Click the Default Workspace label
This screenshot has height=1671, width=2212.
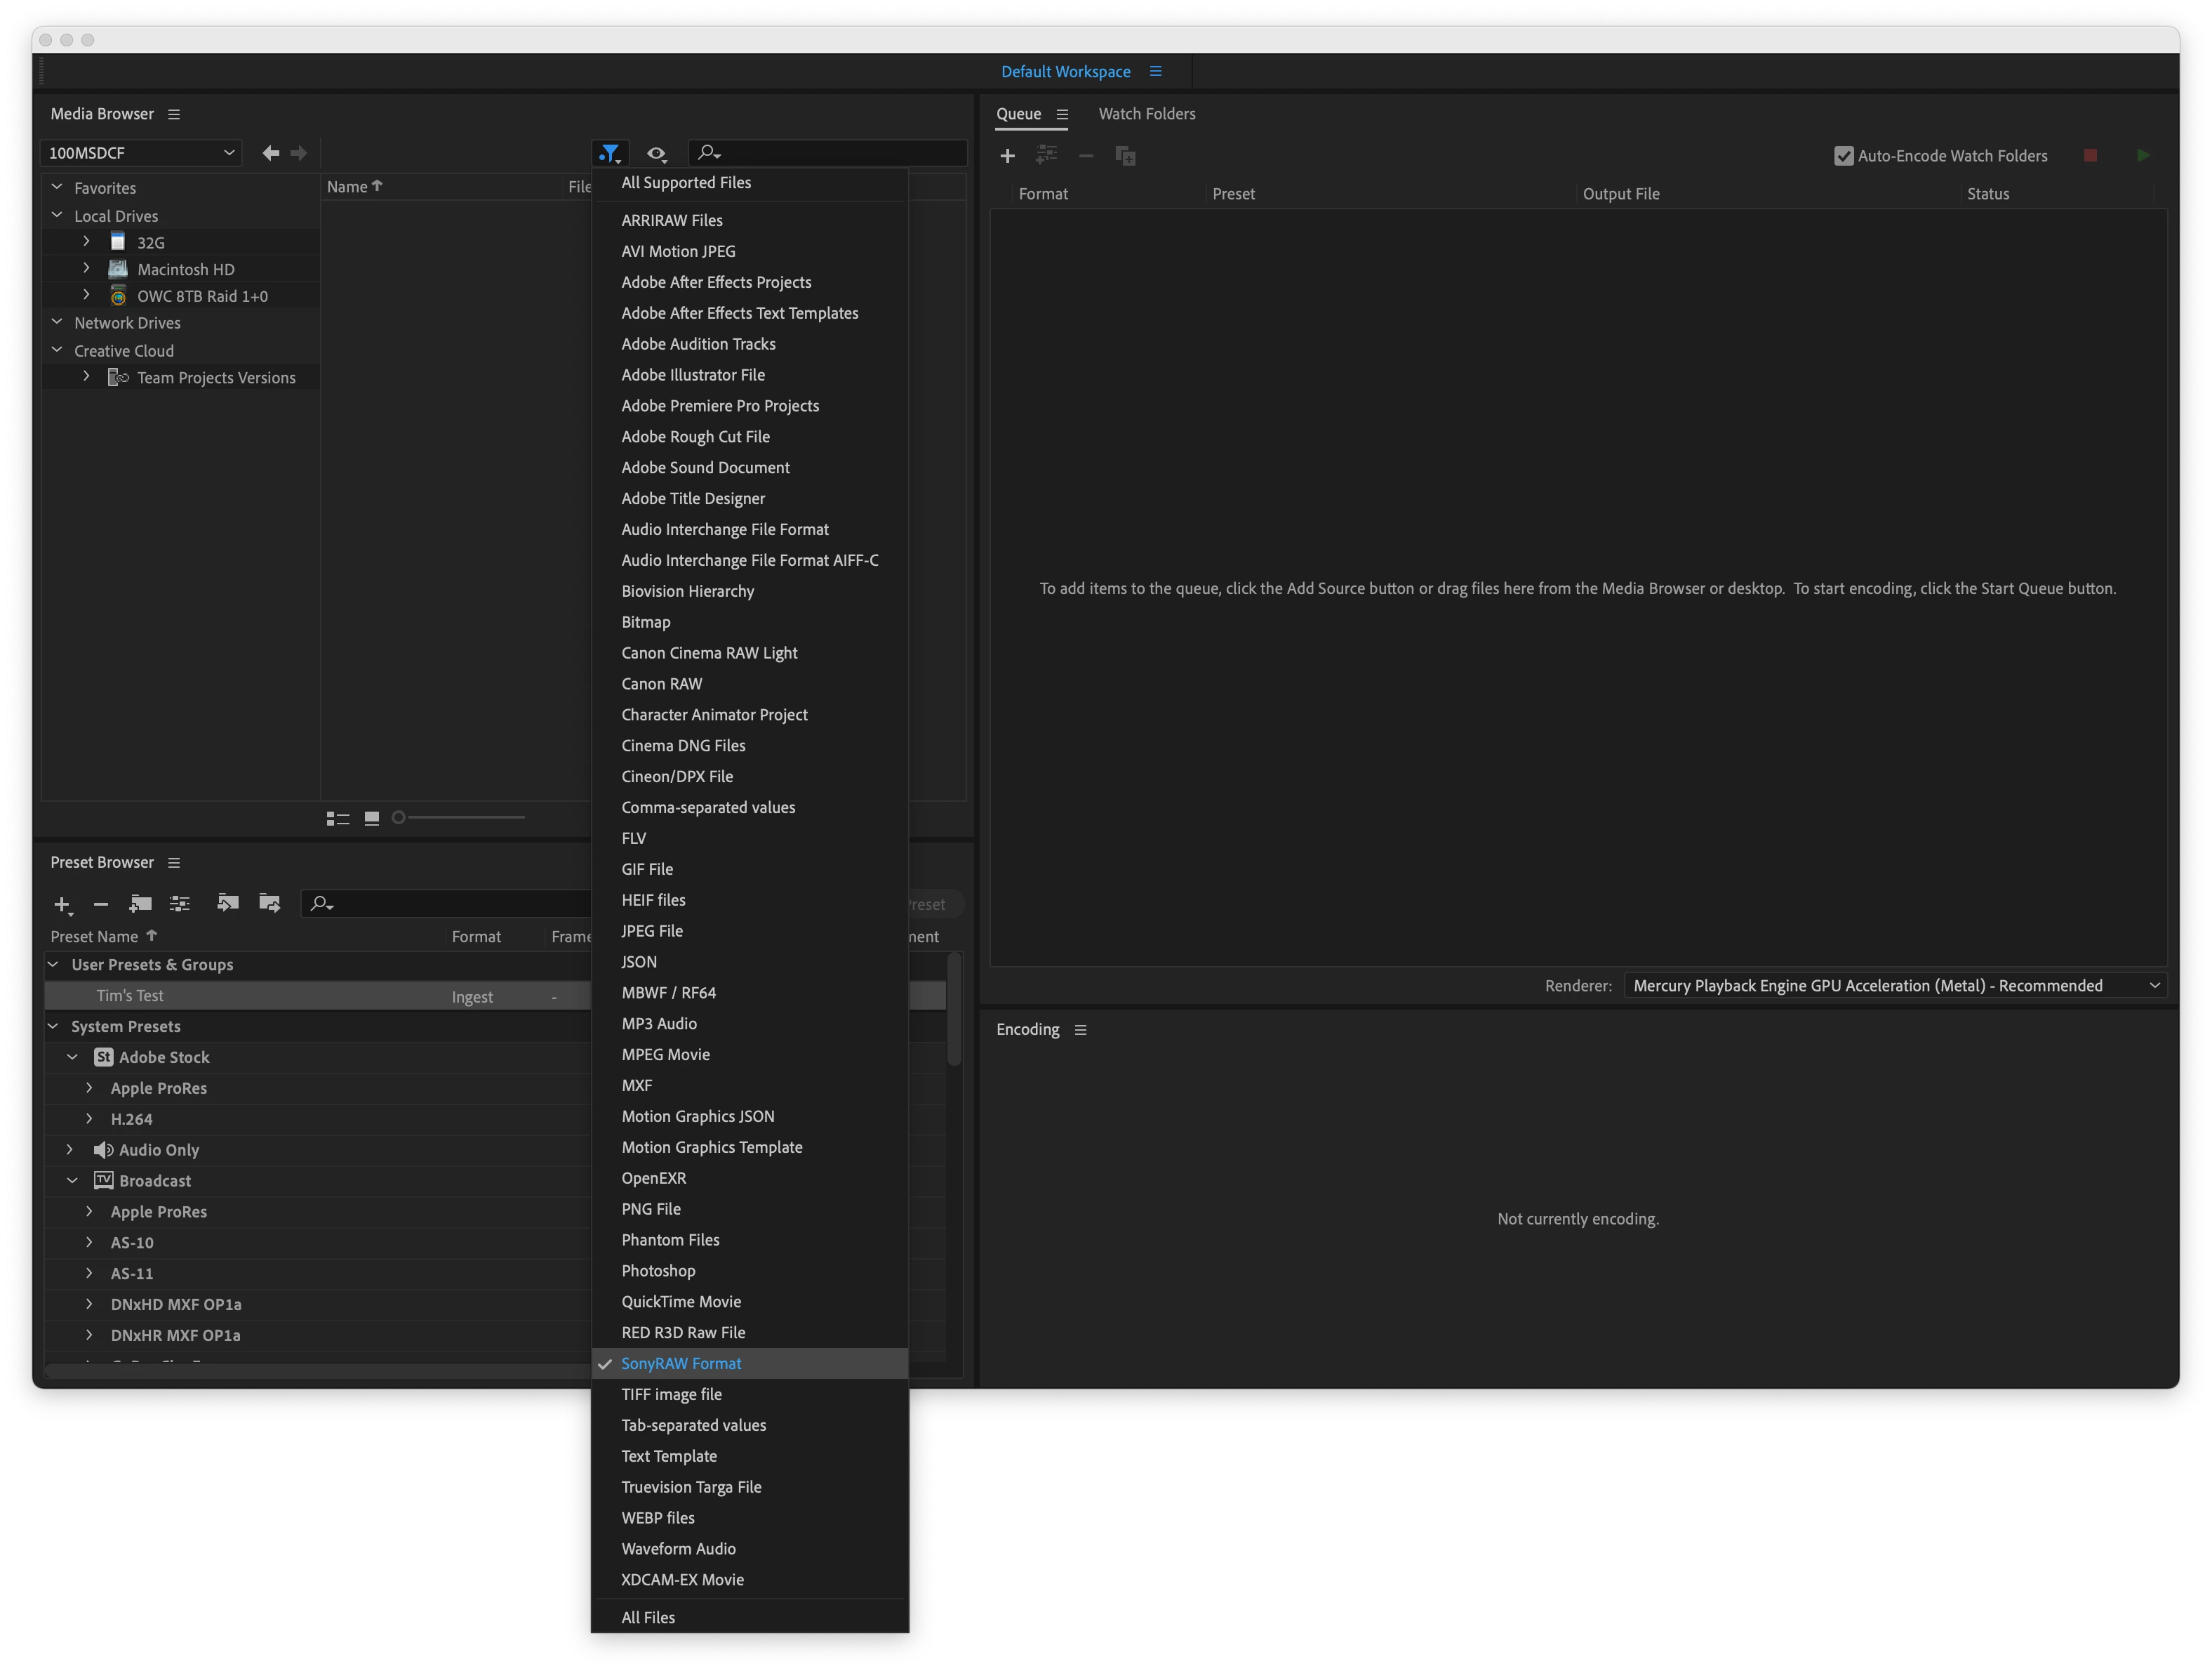coord(1065,72)
